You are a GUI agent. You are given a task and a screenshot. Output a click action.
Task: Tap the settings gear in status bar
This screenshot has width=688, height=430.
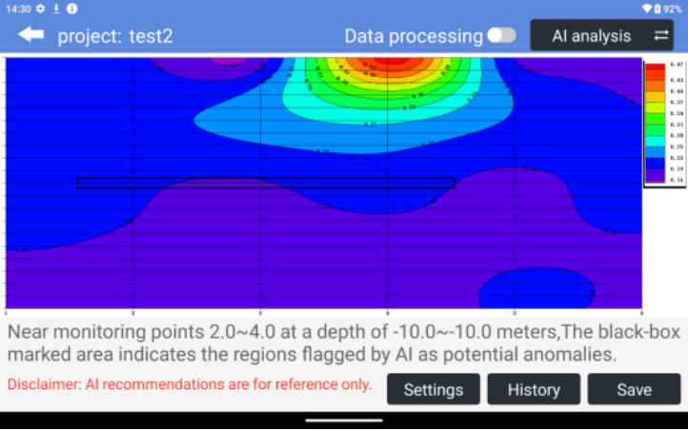[41, 8]
